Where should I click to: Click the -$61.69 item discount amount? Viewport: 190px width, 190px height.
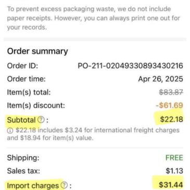[x=169, y=105]
